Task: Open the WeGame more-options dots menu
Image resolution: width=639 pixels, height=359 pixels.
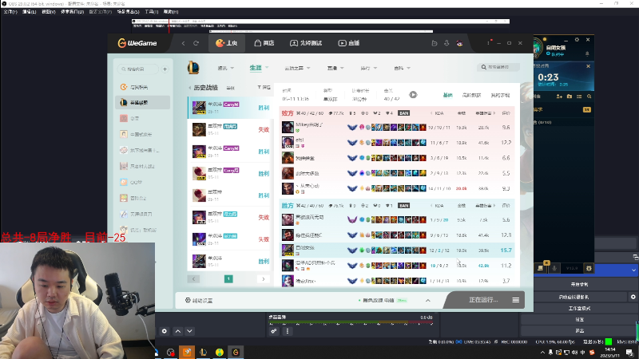Action: 488,43
